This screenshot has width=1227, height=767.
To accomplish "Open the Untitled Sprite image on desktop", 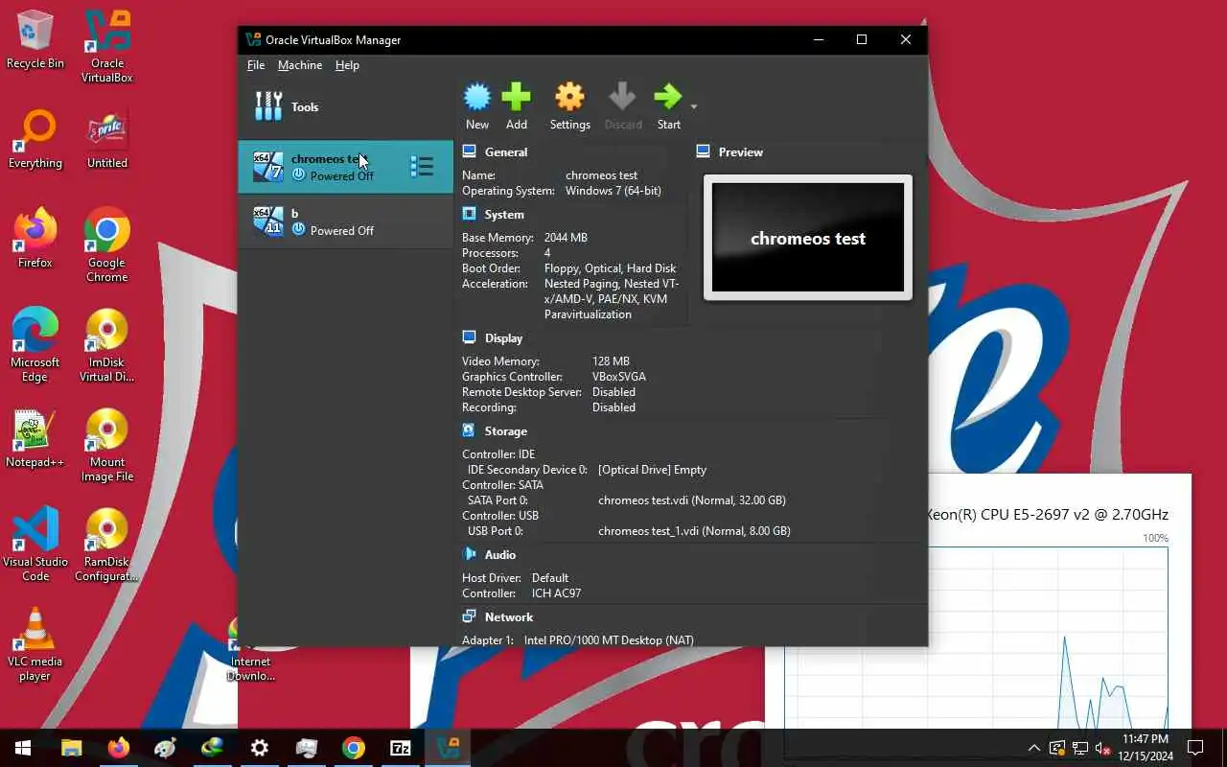I will tap(107, 140).
